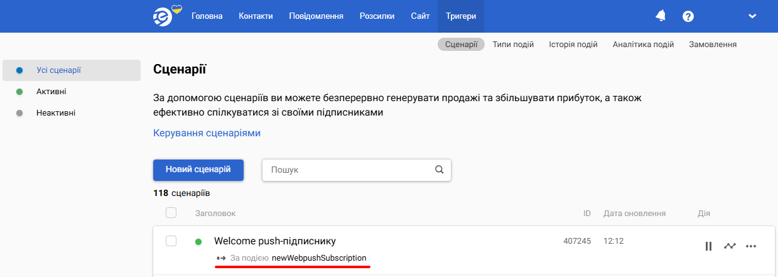Click the update time 12:12
Screen dimensions: 778x277
click(613, 241)
